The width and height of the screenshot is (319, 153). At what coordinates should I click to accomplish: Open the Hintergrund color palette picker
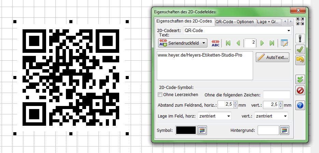[x=285, y=130]
